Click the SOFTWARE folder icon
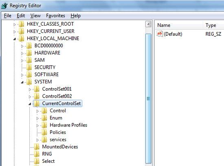Viewport: 224px width, 166px height. coord(29,74)
